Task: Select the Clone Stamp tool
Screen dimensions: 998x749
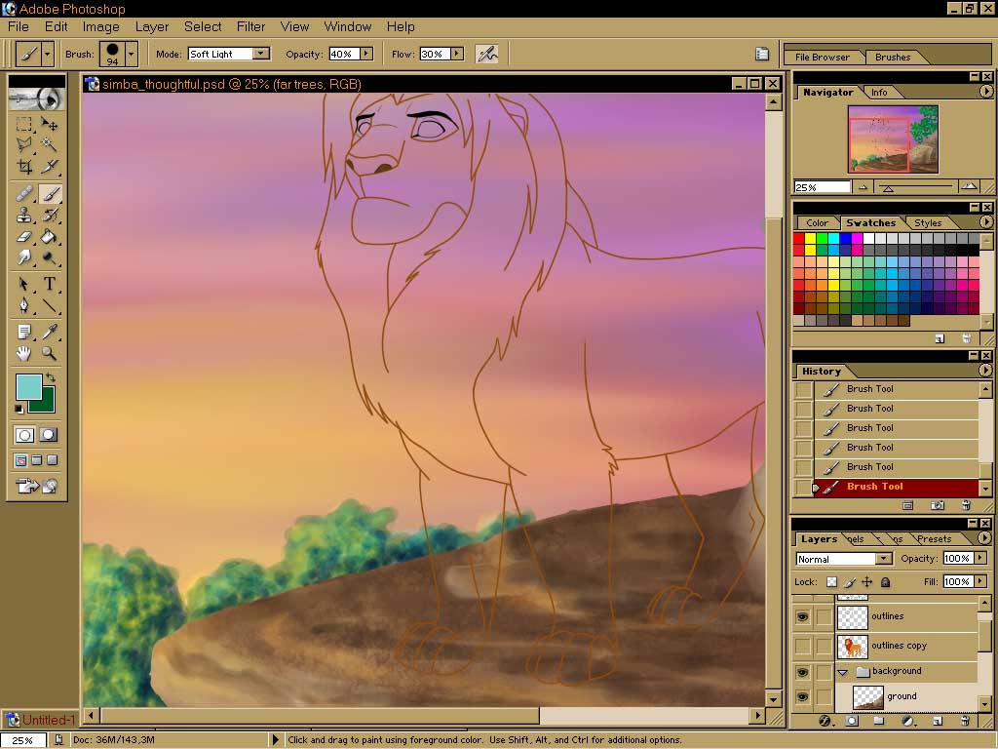Action: 24,215
